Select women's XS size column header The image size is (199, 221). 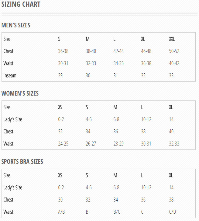pyautogui.click(x=60, y=107)
